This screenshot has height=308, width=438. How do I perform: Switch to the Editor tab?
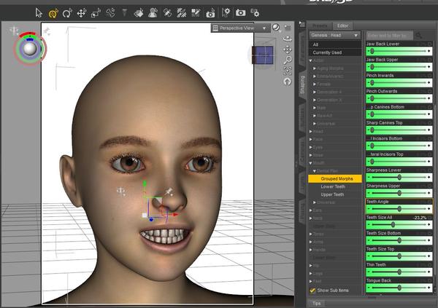[x=343, y=25]
